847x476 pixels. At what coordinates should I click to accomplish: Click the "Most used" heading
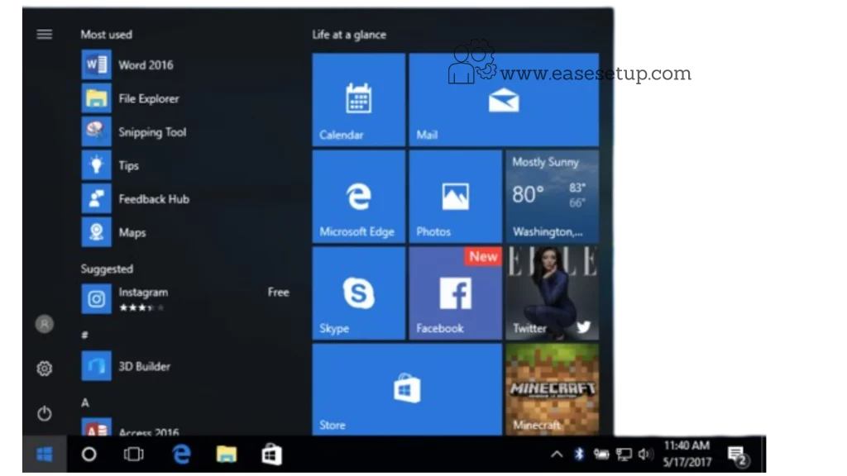107,35
